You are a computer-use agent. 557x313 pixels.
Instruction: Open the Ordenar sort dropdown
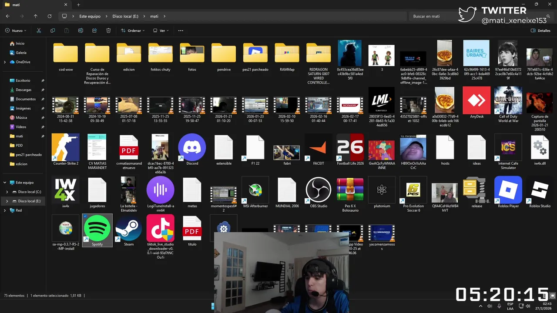[x=133, y=30]
